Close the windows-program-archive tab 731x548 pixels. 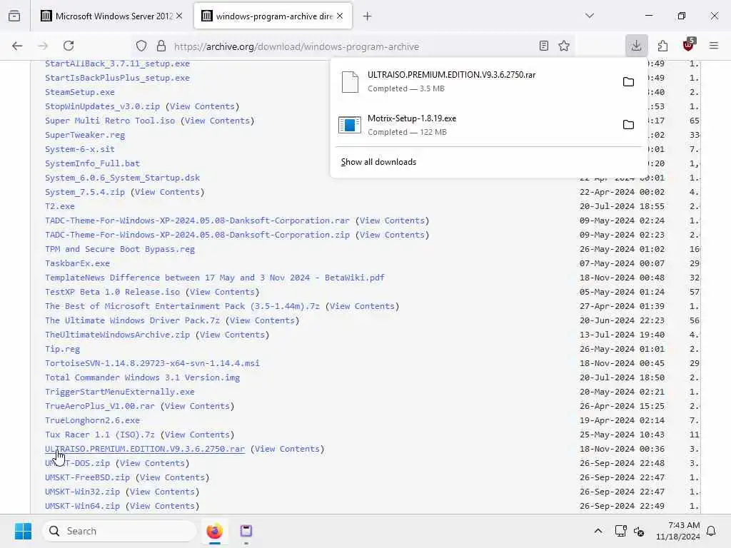point(340,16)
